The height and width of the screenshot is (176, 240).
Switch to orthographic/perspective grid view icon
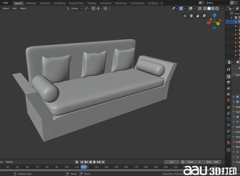(x=185, y=16)
